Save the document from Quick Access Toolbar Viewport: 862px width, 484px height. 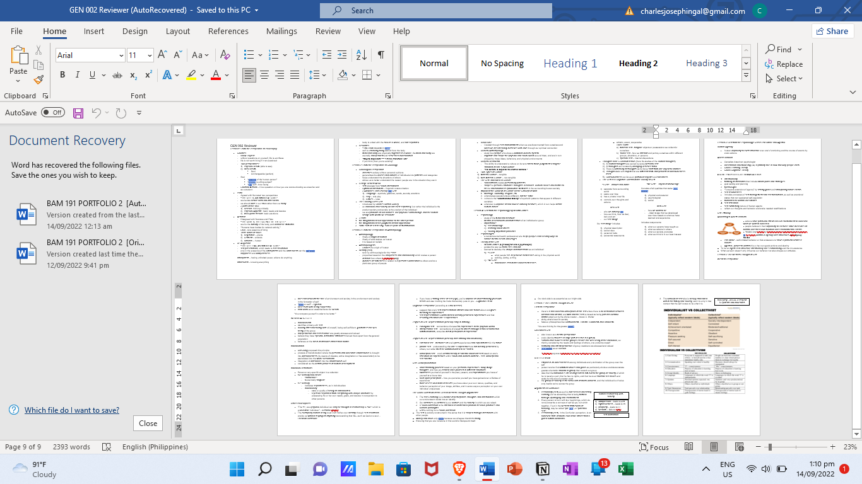78,113
